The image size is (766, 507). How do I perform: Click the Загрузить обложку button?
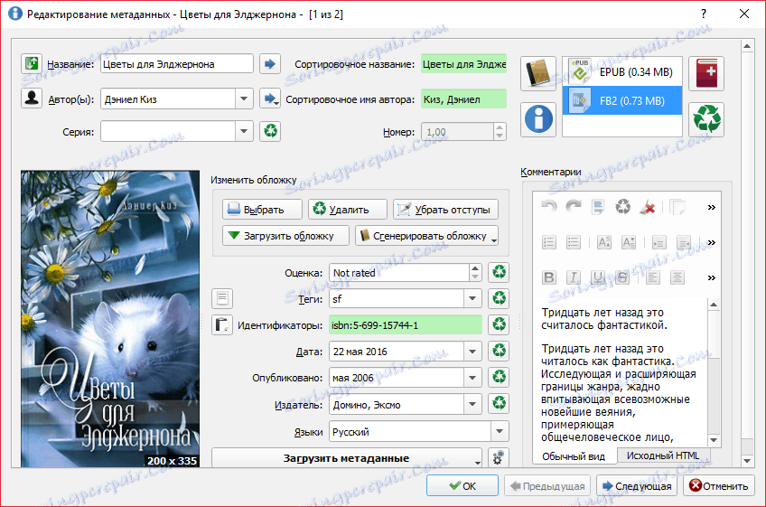(285, 236)
